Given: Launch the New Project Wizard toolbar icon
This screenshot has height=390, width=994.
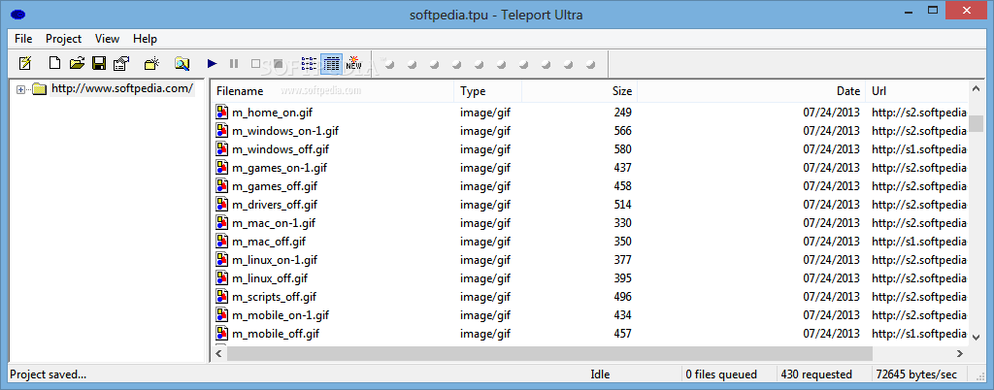Looking at the screenshot, I should click(x=24, y=63).
